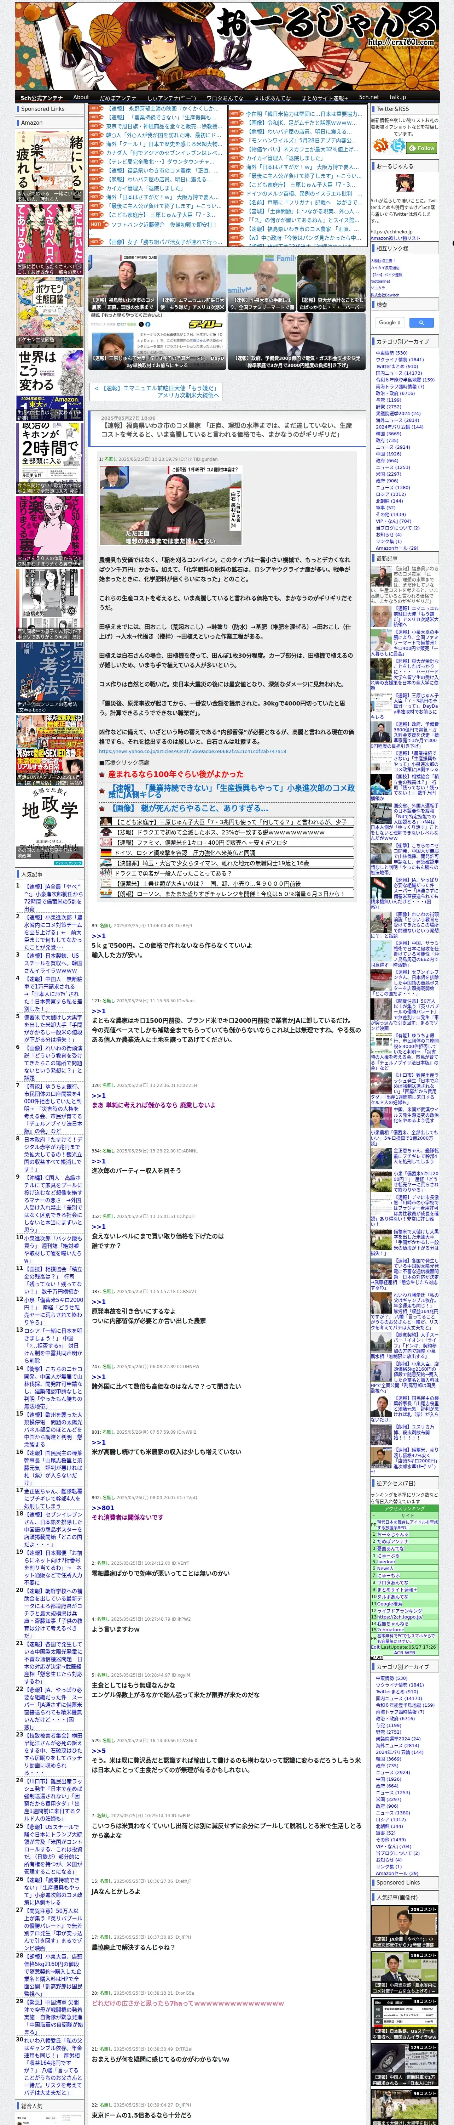Click the おーるじゃんる site header banner

point(227,45)
